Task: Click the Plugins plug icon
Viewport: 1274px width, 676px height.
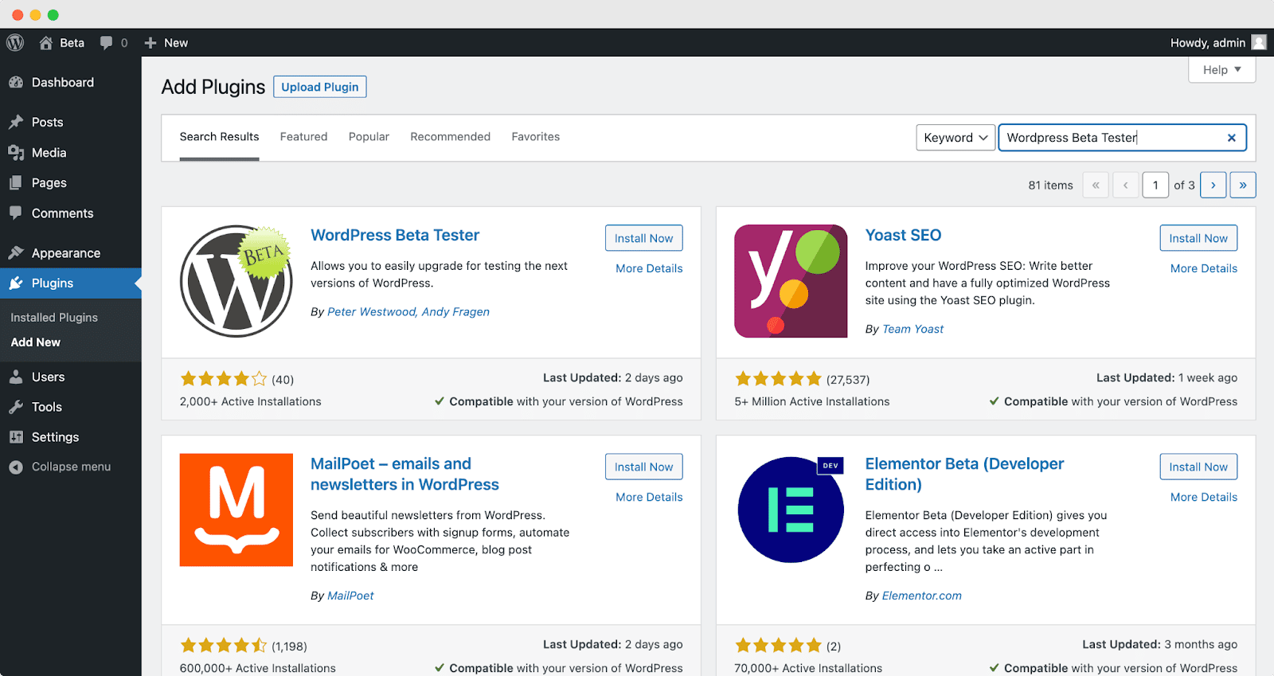Action: click(x=16, y=283)
